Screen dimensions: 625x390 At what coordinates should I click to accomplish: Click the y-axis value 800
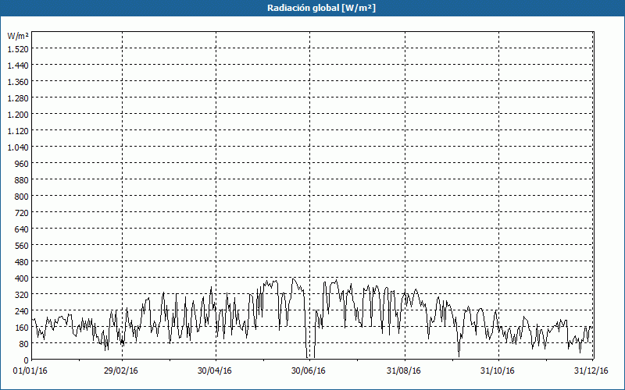pos(22,197)
